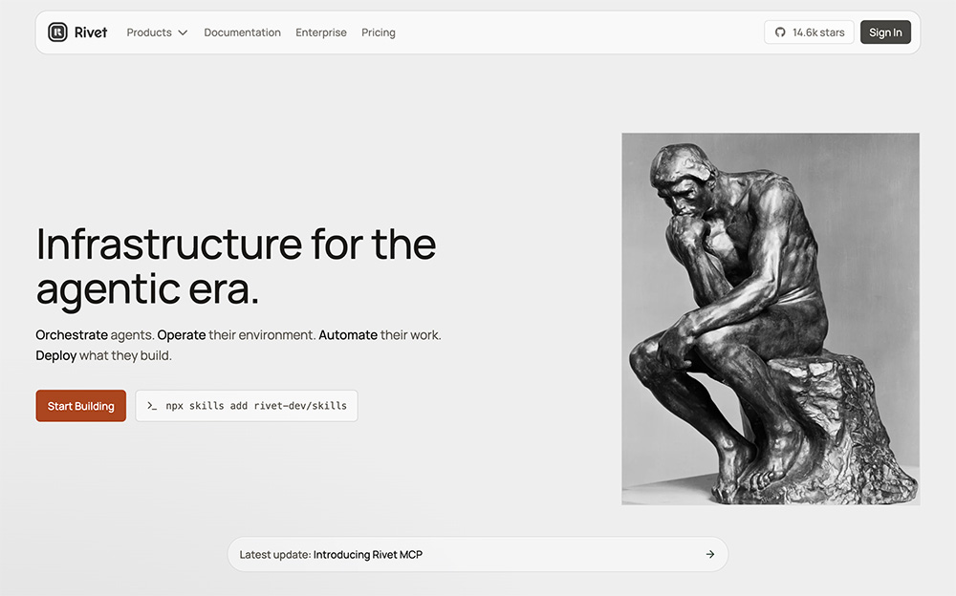Image resolution: width=956 pixels, height=596 pixels.
Task: Click the 'Latest update:' label
Action: click(275, 555)
